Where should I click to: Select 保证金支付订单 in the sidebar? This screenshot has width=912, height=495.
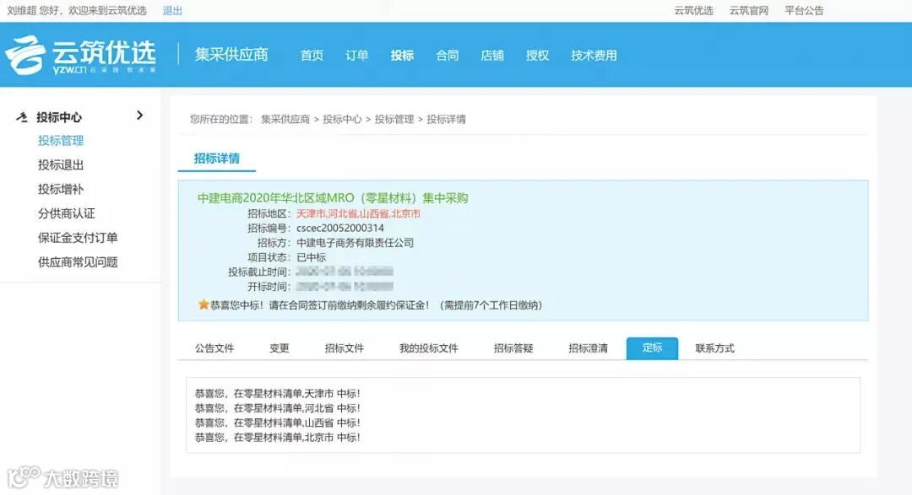click(78, 238)
